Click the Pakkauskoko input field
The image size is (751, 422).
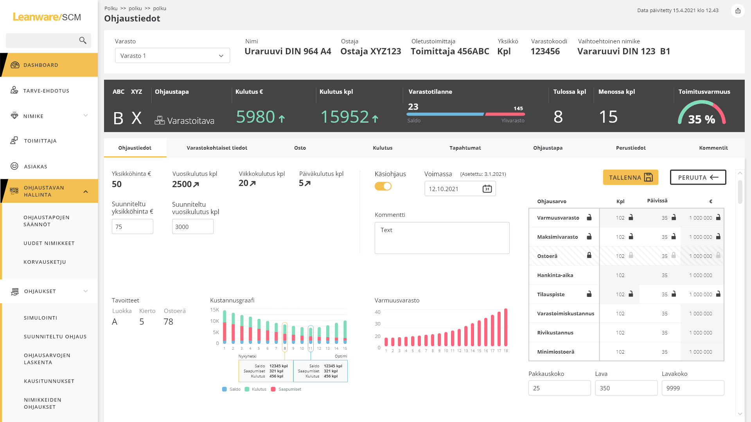[x=560, y=388]
